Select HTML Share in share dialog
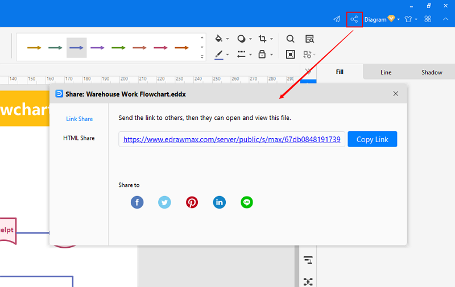Screen dimensions: 455x287 tap(79, 138)
